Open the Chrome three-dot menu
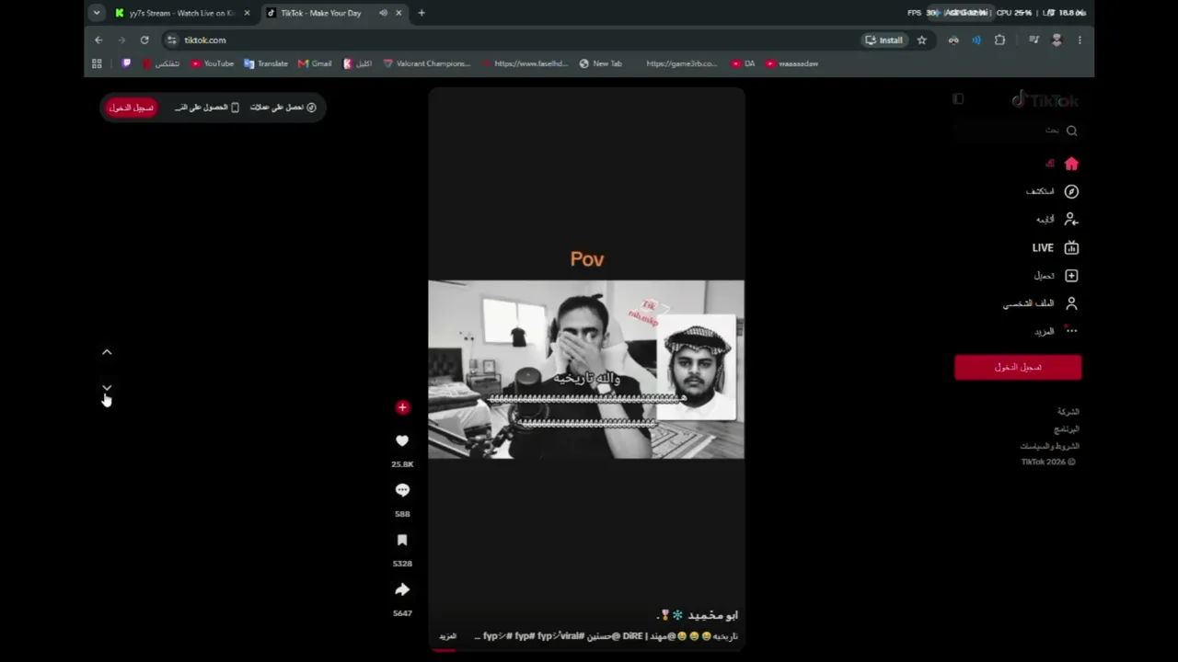The height and width of the screenshot is (662, 1178). point(1080,40)
